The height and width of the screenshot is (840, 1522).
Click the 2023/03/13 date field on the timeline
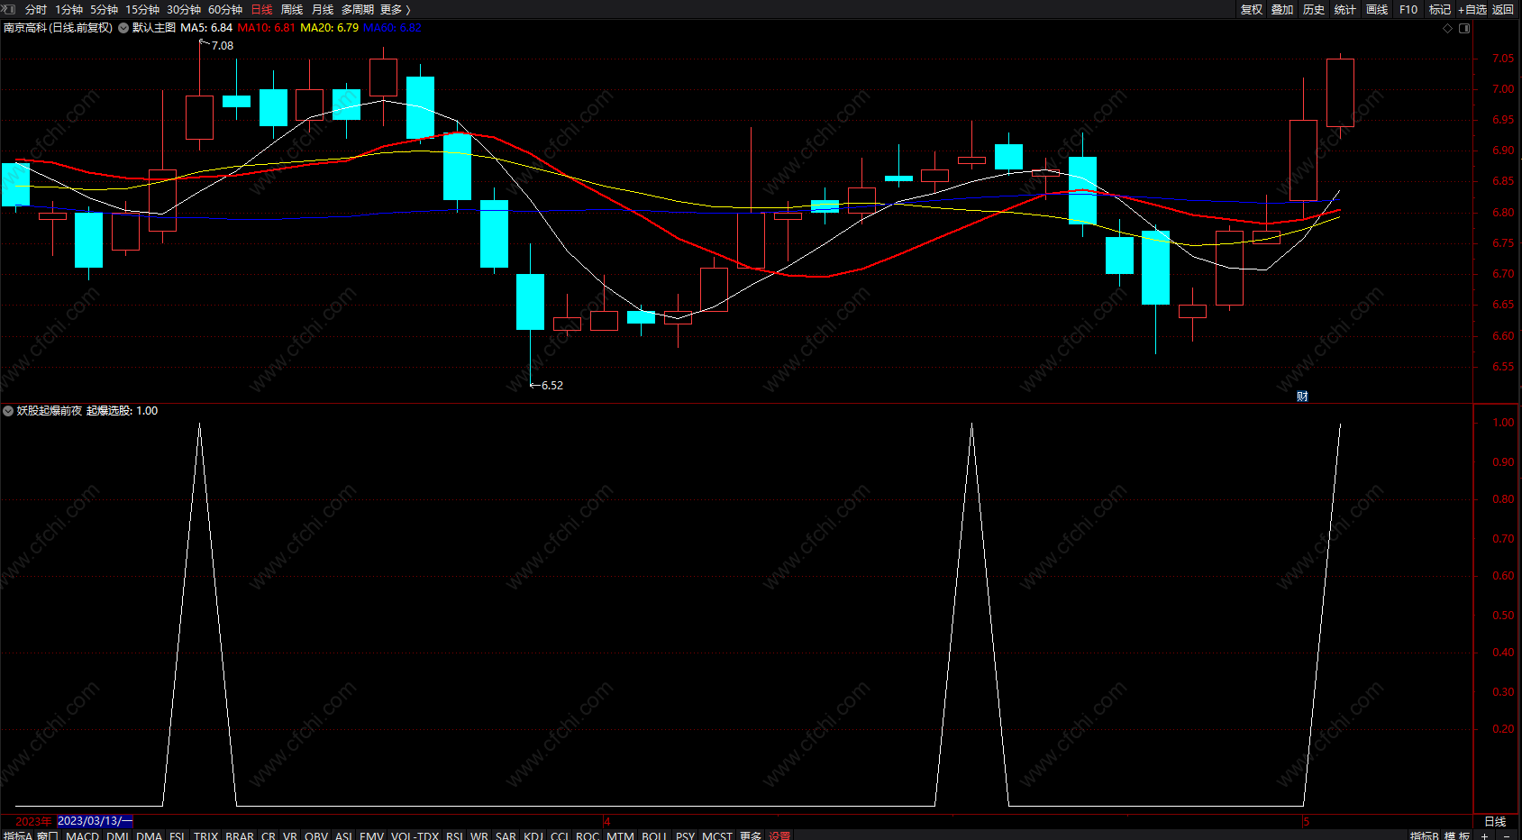click(95, 821)
